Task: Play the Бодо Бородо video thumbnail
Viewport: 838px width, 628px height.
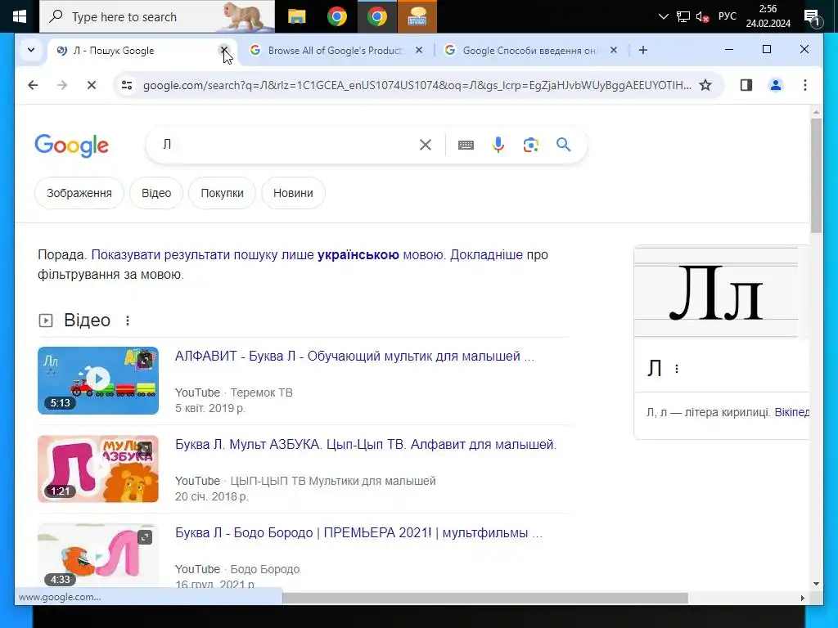Action: click(x=98, y=555)
